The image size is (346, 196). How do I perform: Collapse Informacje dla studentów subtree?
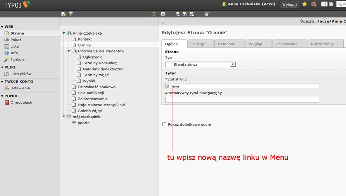(x=69, y=51)
